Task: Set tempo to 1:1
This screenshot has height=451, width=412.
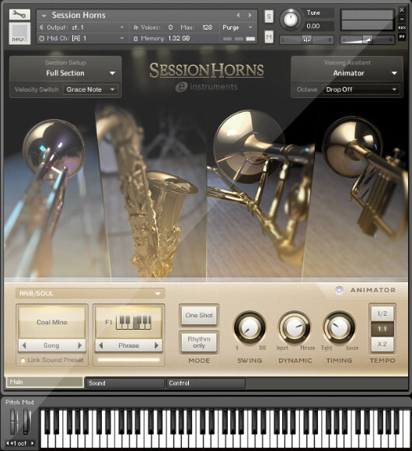Action: (382, 329)
